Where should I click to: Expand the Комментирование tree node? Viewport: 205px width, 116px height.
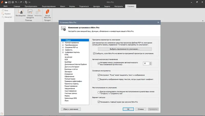click(63, 43)
